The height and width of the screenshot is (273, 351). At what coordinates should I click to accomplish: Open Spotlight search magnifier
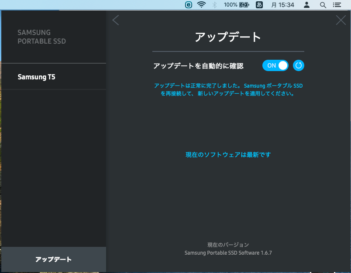(323, 5)
